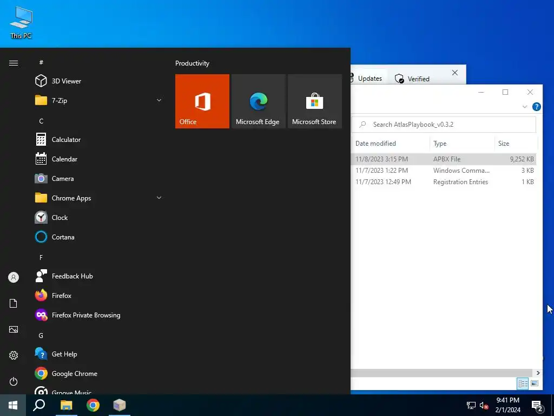The height and width of the screenshot is (416, 554).
Task: Switch Explorer to details view icon
Action: click(x=523, y=383)
